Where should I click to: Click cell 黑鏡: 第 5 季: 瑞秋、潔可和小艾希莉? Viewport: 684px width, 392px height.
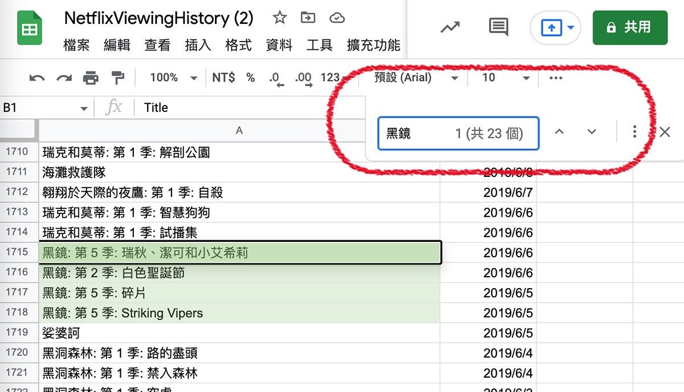[239, 252]
